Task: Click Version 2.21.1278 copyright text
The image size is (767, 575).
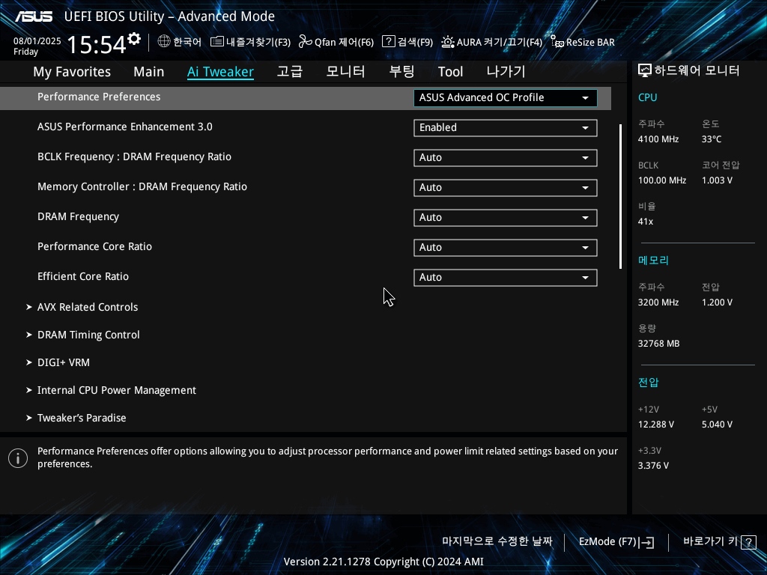Action: tap(383, 562)
